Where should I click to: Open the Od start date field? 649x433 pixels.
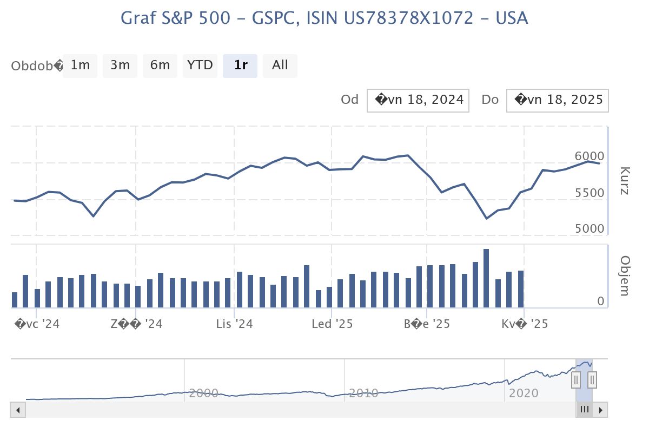coord(418,100)
